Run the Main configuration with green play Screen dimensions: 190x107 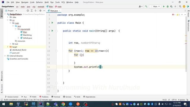coord(164,7)
